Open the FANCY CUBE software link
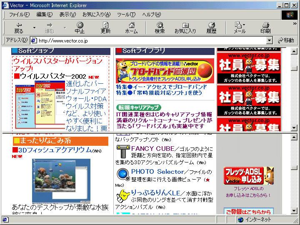The width and height of the screenshot is (300, 225). coord(152,149)
